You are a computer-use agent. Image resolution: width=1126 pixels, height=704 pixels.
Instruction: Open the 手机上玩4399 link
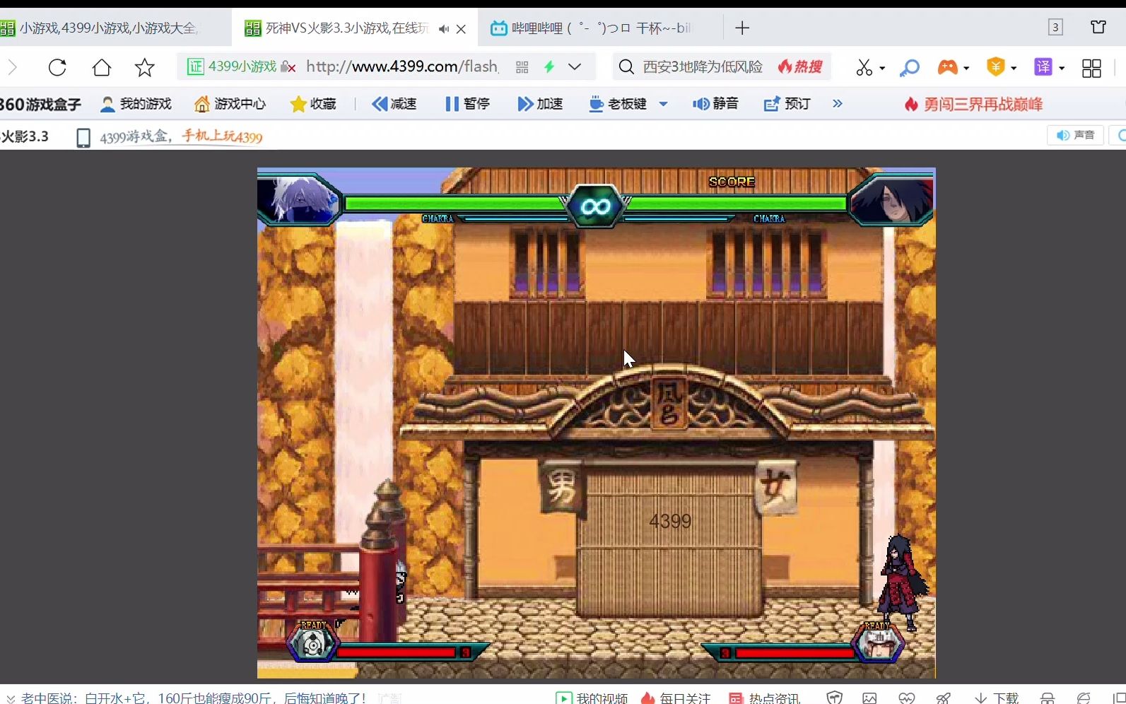click(222, 136)
